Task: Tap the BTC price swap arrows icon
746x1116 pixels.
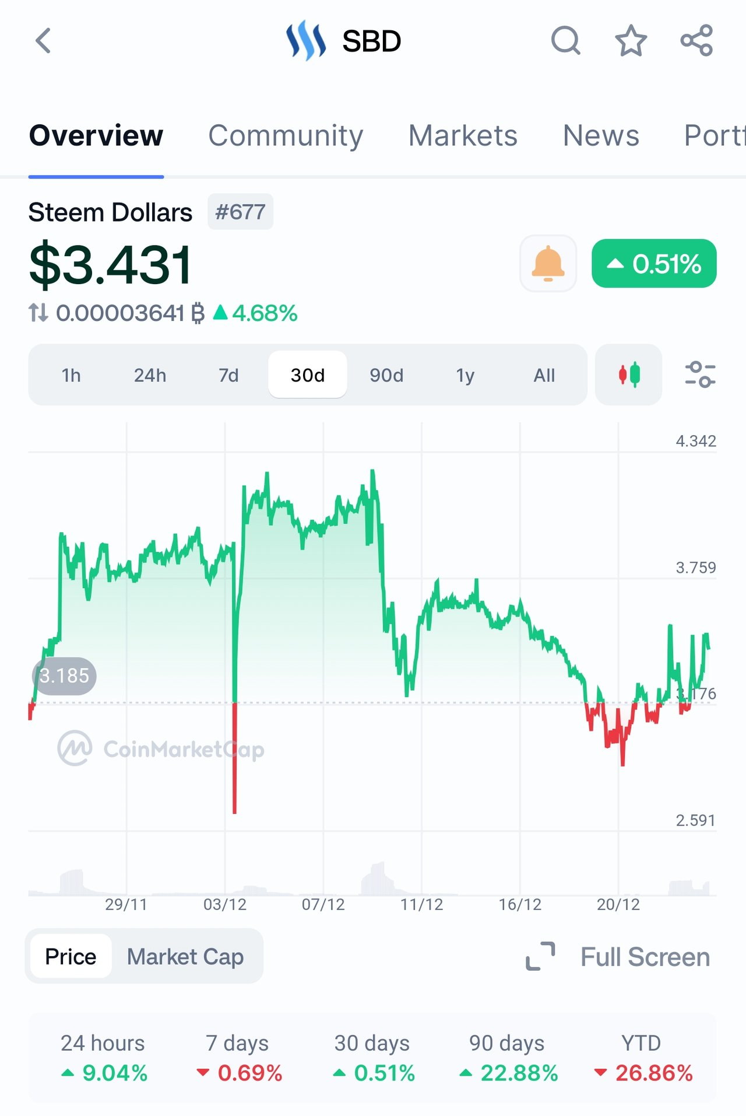Action: click(38, 313)
